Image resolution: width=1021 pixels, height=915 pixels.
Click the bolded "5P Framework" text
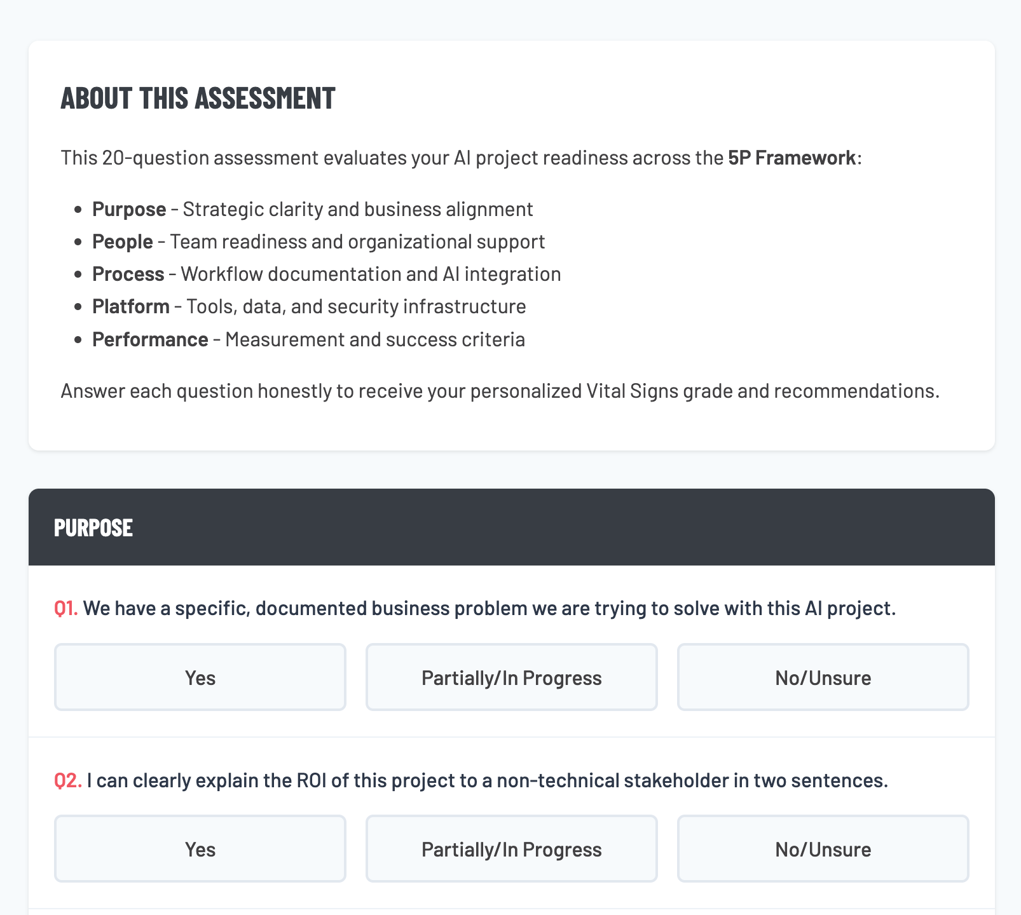[x=790, y=158]
